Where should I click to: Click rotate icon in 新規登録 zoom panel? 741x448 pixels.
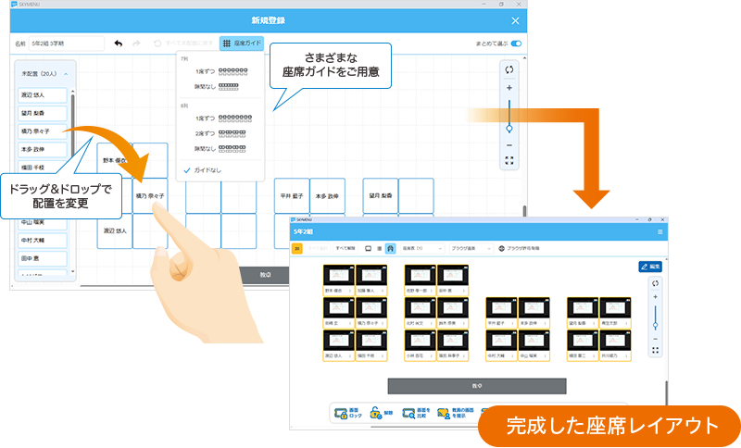[x=509, y=69]
